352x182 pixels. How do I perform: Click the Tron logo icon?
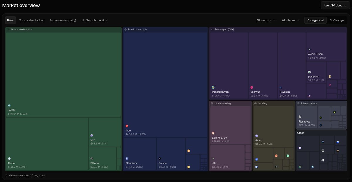click(127, 126)
